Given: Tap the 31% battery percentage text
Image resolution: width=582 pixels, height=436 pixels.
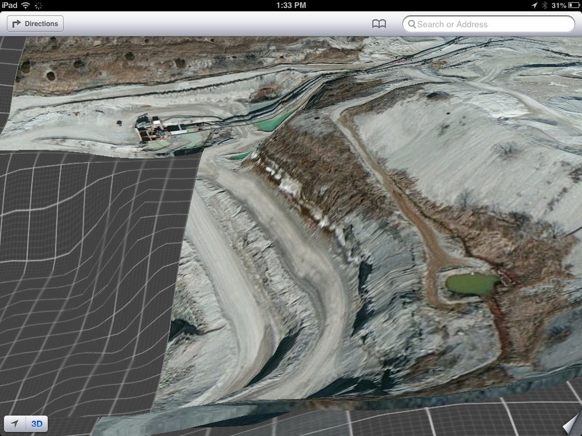Looking at the screenshot, I should [x=558, y=5].
